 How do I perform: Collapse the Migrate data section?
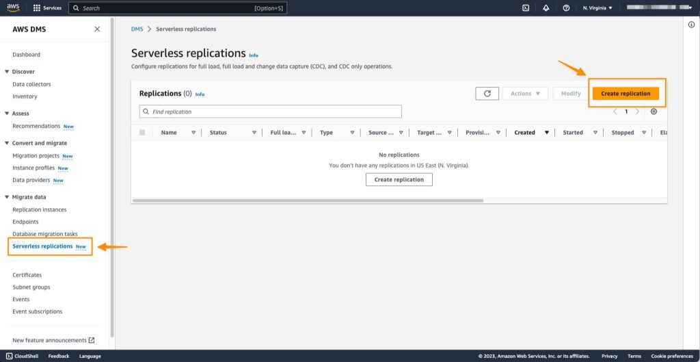click(x=7, y=197)
